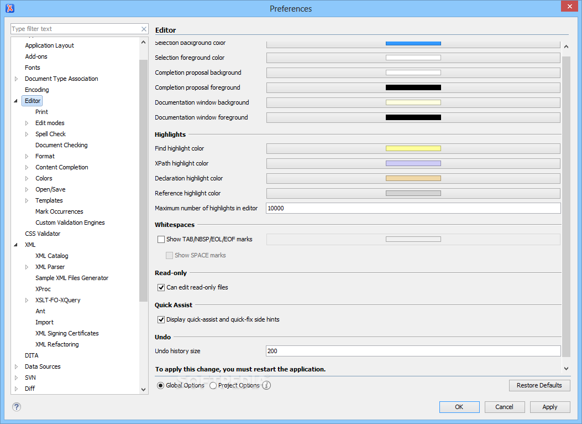Change XPath highlight color swatch
582x424 pixels.
413,163
